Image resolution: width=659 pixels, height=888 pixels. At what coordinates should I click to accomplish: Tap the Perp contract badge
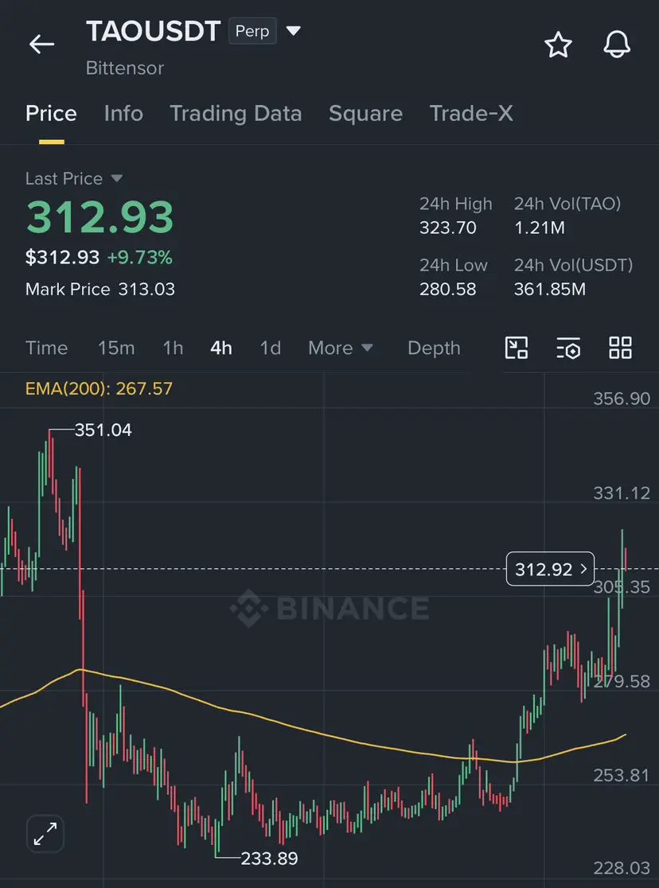click(252, 30)
